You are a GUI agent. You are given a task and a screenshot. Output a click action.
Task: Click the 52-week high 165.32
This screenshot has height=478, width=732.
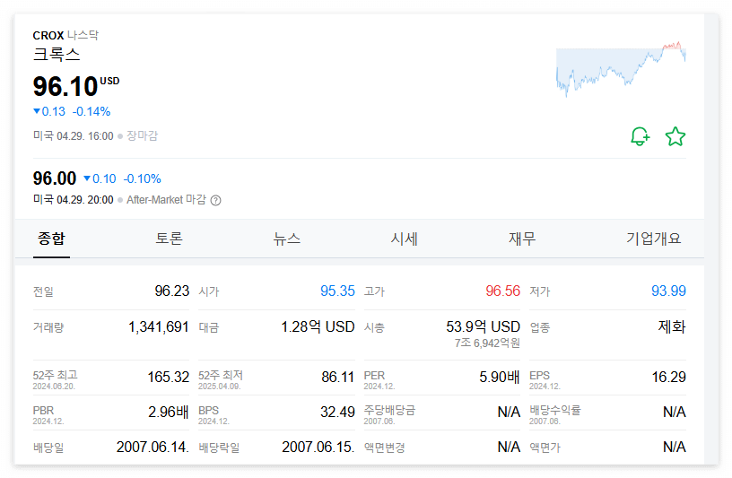click(x=169, y=377)
